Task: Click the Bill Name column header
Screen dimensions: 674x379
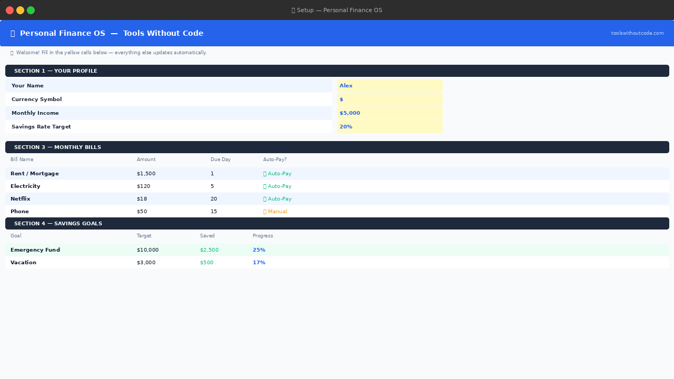Action: (22, 159)
